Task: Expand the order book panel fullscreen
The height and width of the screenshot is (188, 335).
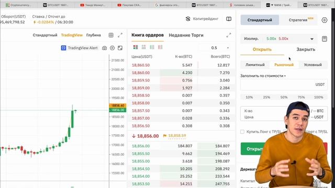Action: [x=229, y=35]
